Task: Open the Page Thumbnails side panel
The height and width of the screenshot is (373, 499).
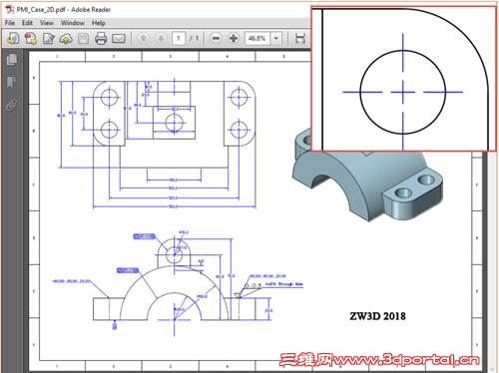Action: (12, 60)
